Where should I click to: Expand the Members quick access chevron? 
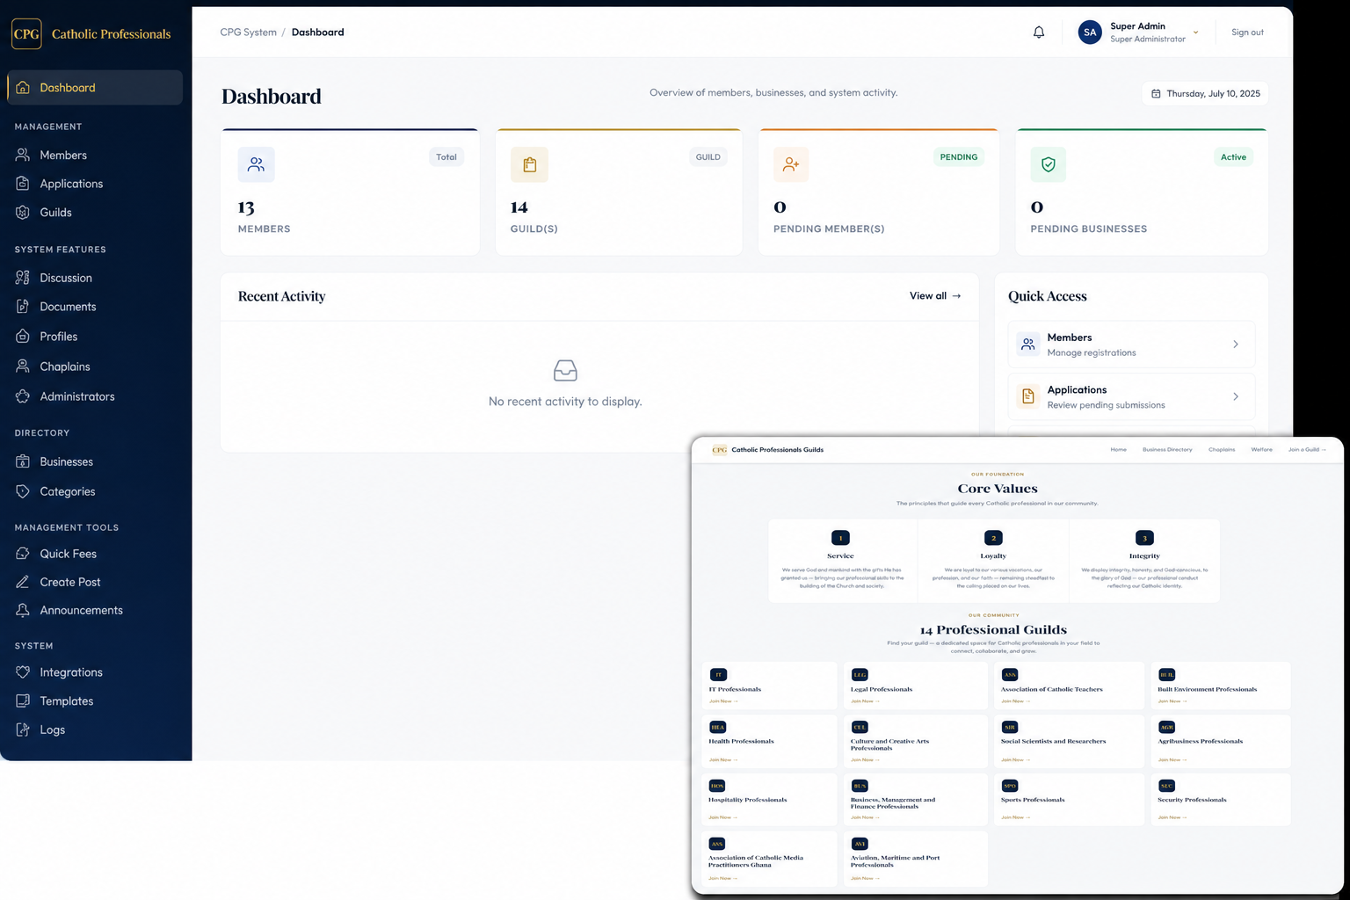pyautogui.click(x=1235, y=345)
